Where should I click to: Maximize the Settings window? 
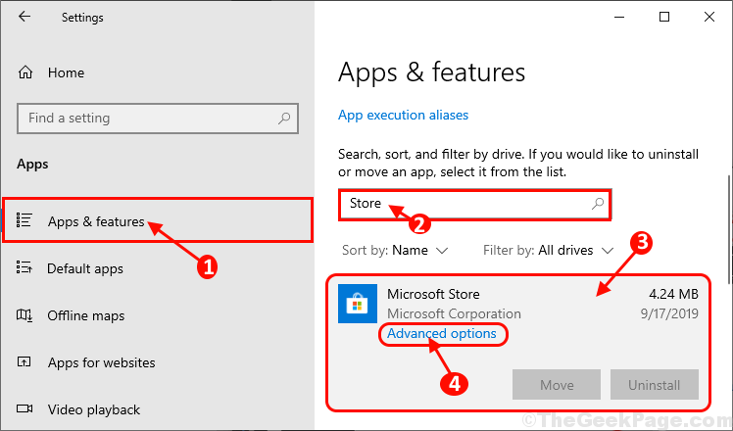664,18
